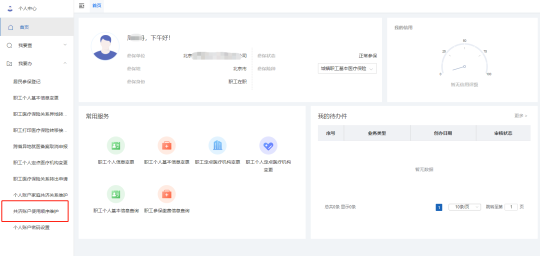This screenshot has width=540, height=256.
Task: Click the 职工个人信息变更 green icon
Action: tap(116, 145)
